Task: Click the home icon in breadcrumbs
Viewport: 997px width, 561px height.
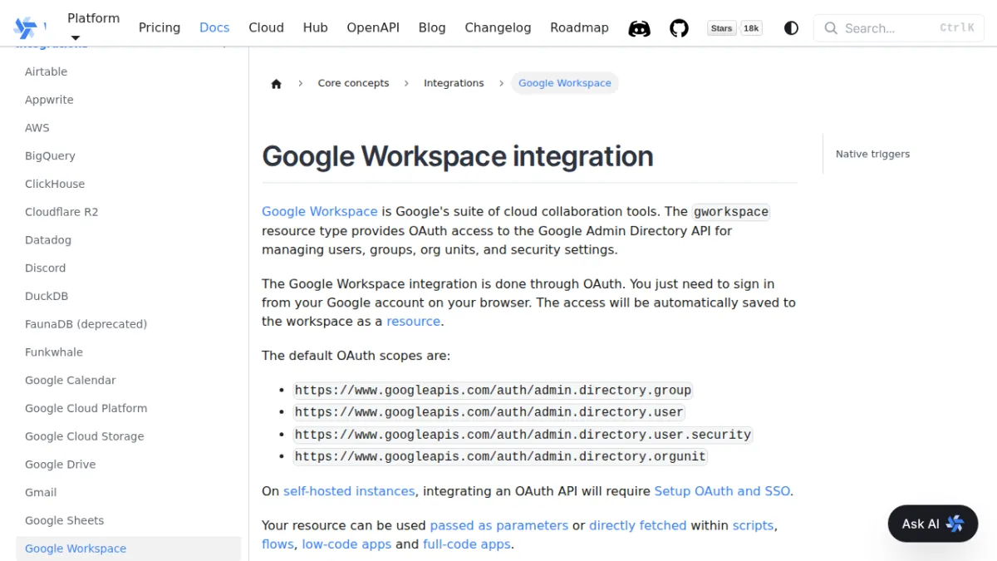Action: click(x=277, y=83)
